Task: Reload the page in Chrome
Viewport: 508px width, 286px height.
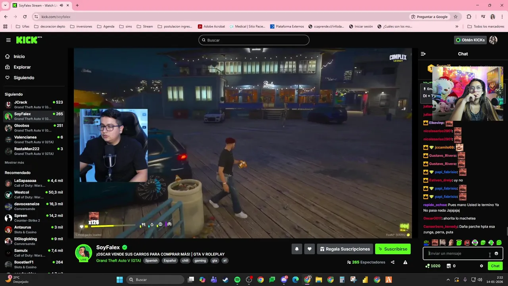Action: point(25,17)
